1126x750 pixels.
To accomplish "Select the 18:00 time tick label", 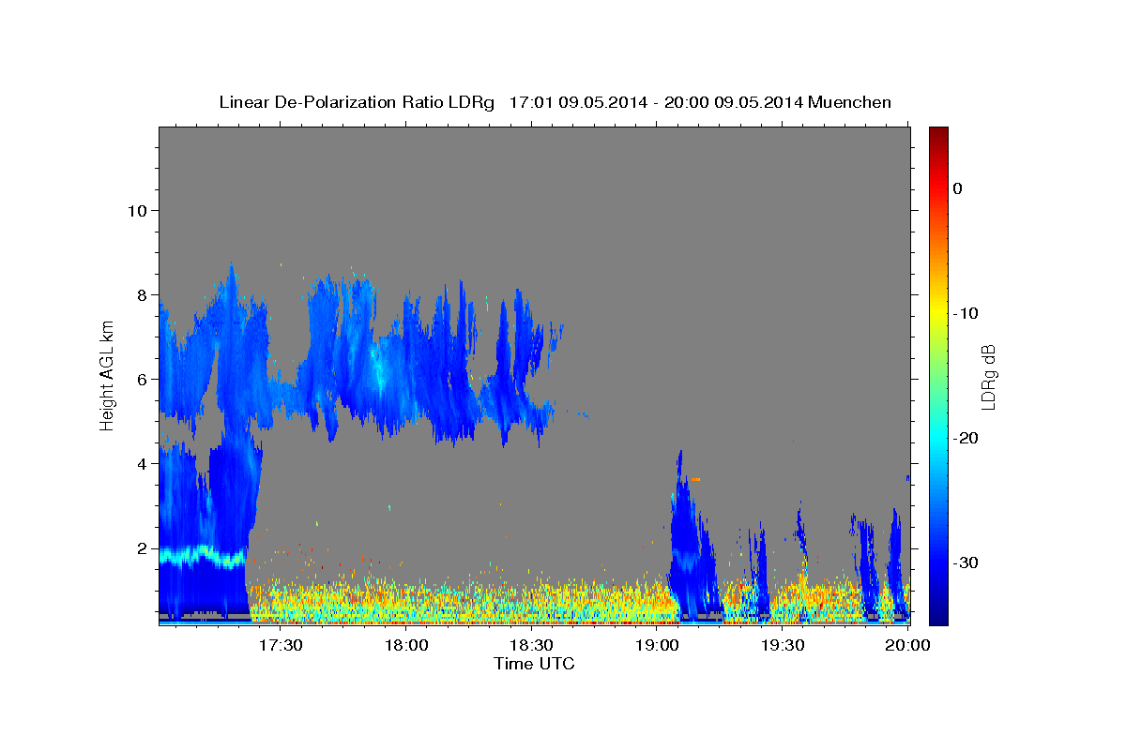I will 406,646.
